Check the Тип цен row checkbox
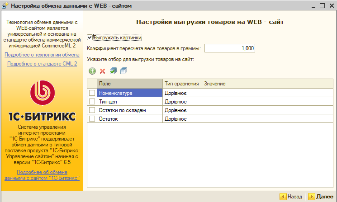Image resolution: width=337 pixels, height=202 pixels. click(92, 101)
